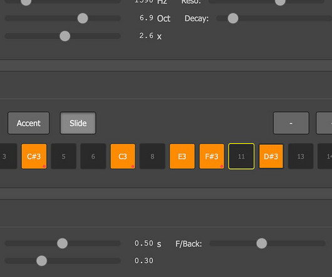332x277 pixels.
Task: Click the F/Back slider knob
Action: [262, 243]
